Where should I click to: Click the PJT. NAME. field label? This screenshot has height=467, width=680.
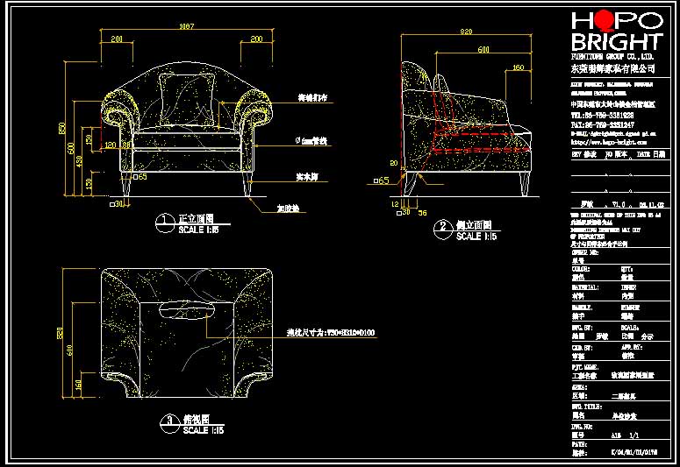click(x=585, y=367)
